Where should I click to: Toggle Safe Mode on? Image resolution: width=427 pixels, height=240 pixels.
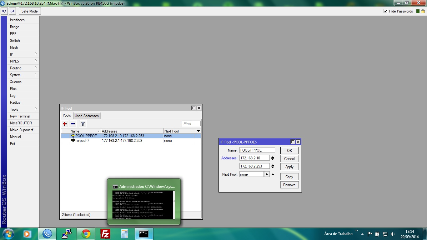pyautogui.click(x=29, y=11)
